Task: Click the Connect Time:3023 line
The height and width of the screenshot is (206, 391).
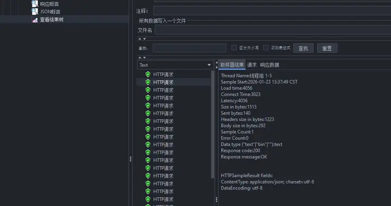Action: pos(241,94)
